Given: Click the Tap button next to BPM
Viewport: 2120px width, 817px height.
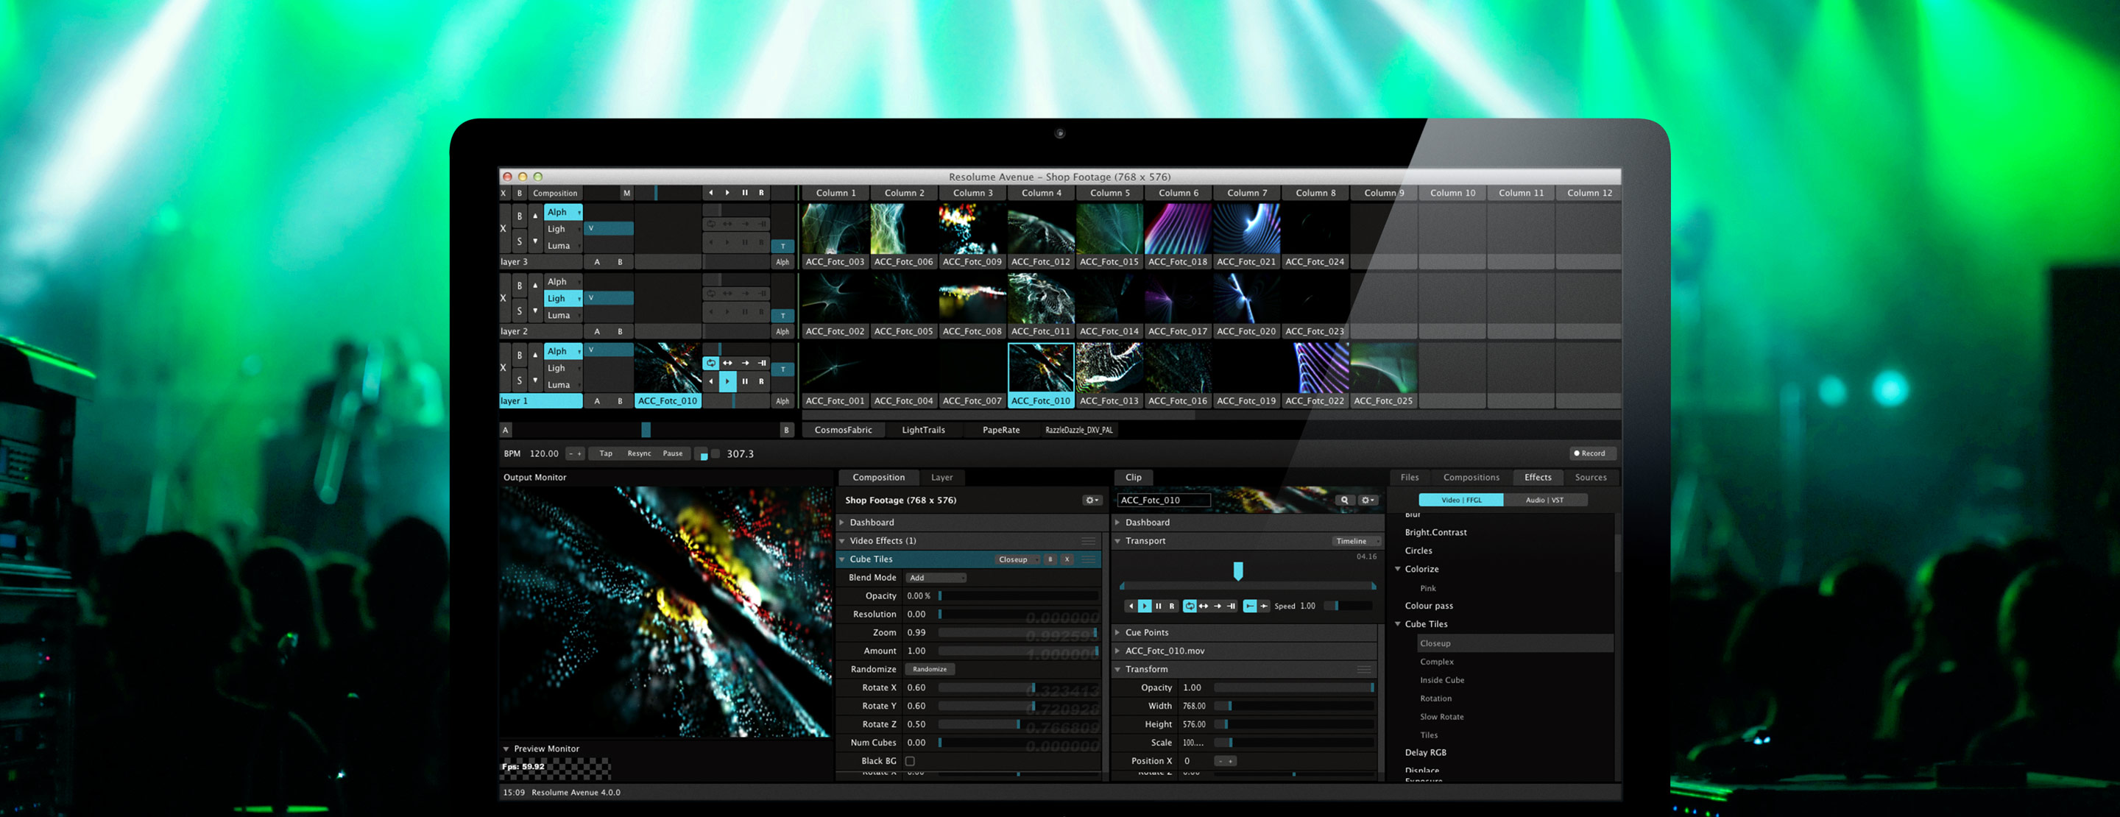Looking at the screenshot, I should click(605, 453).
